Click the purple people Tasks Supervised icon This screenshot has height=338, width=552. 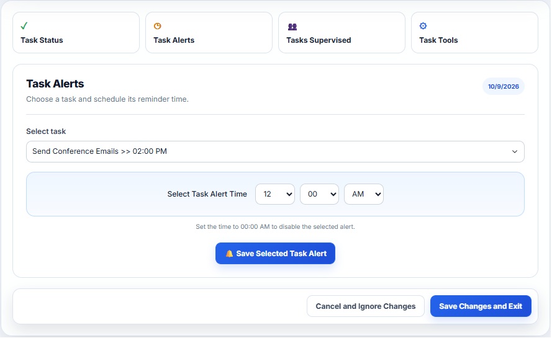tap(292, 27)
